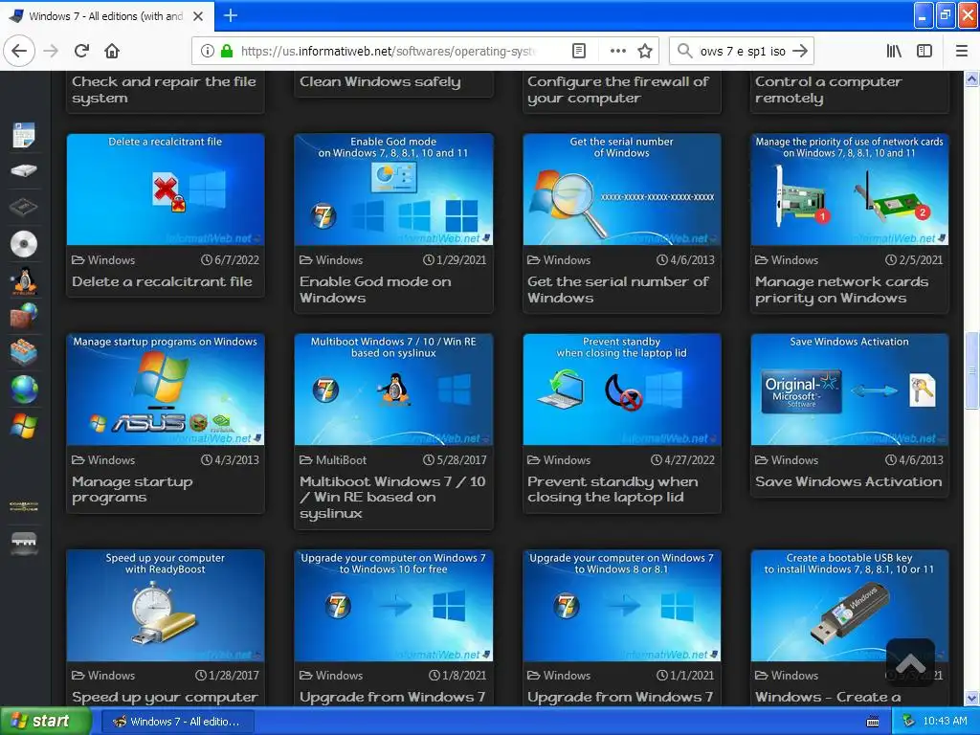Click the green padlock security icon
The width and height of the screenshot is (980, 735).
(227, 51)
